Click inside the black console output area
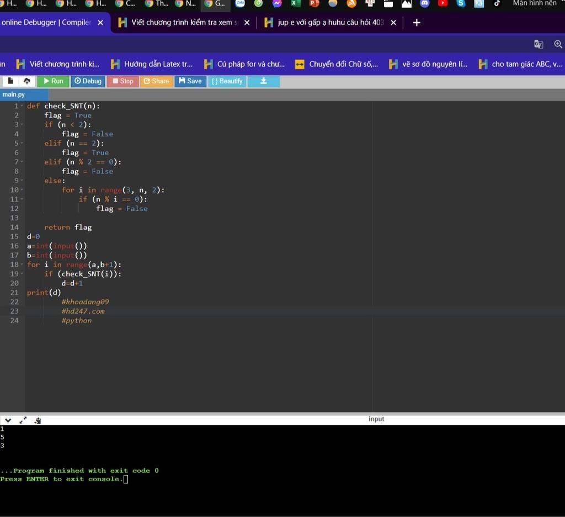 tap(282, 471)
